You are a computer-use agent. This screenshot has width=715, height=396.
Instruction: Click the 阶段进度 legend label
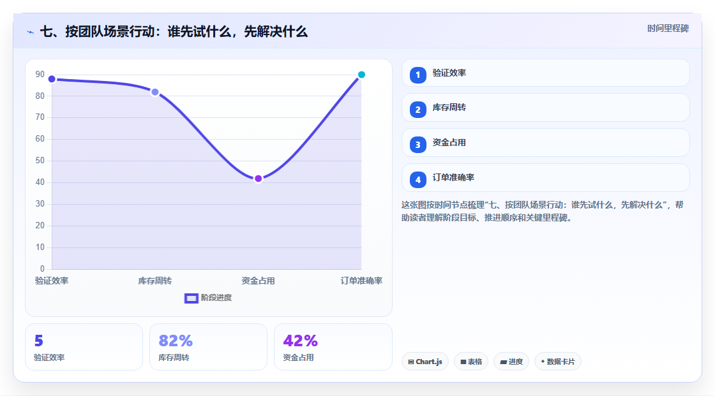coord(216,298)
